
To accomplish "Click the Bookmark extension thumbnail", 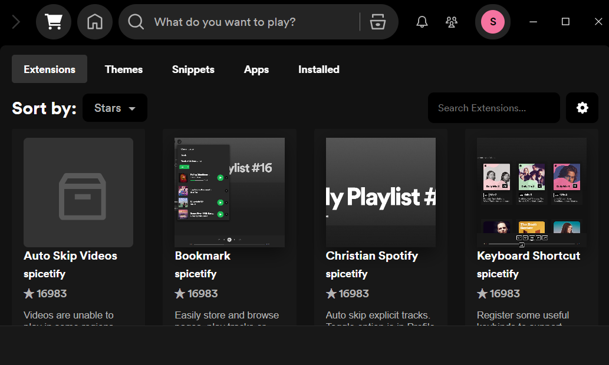I will 229,192.
